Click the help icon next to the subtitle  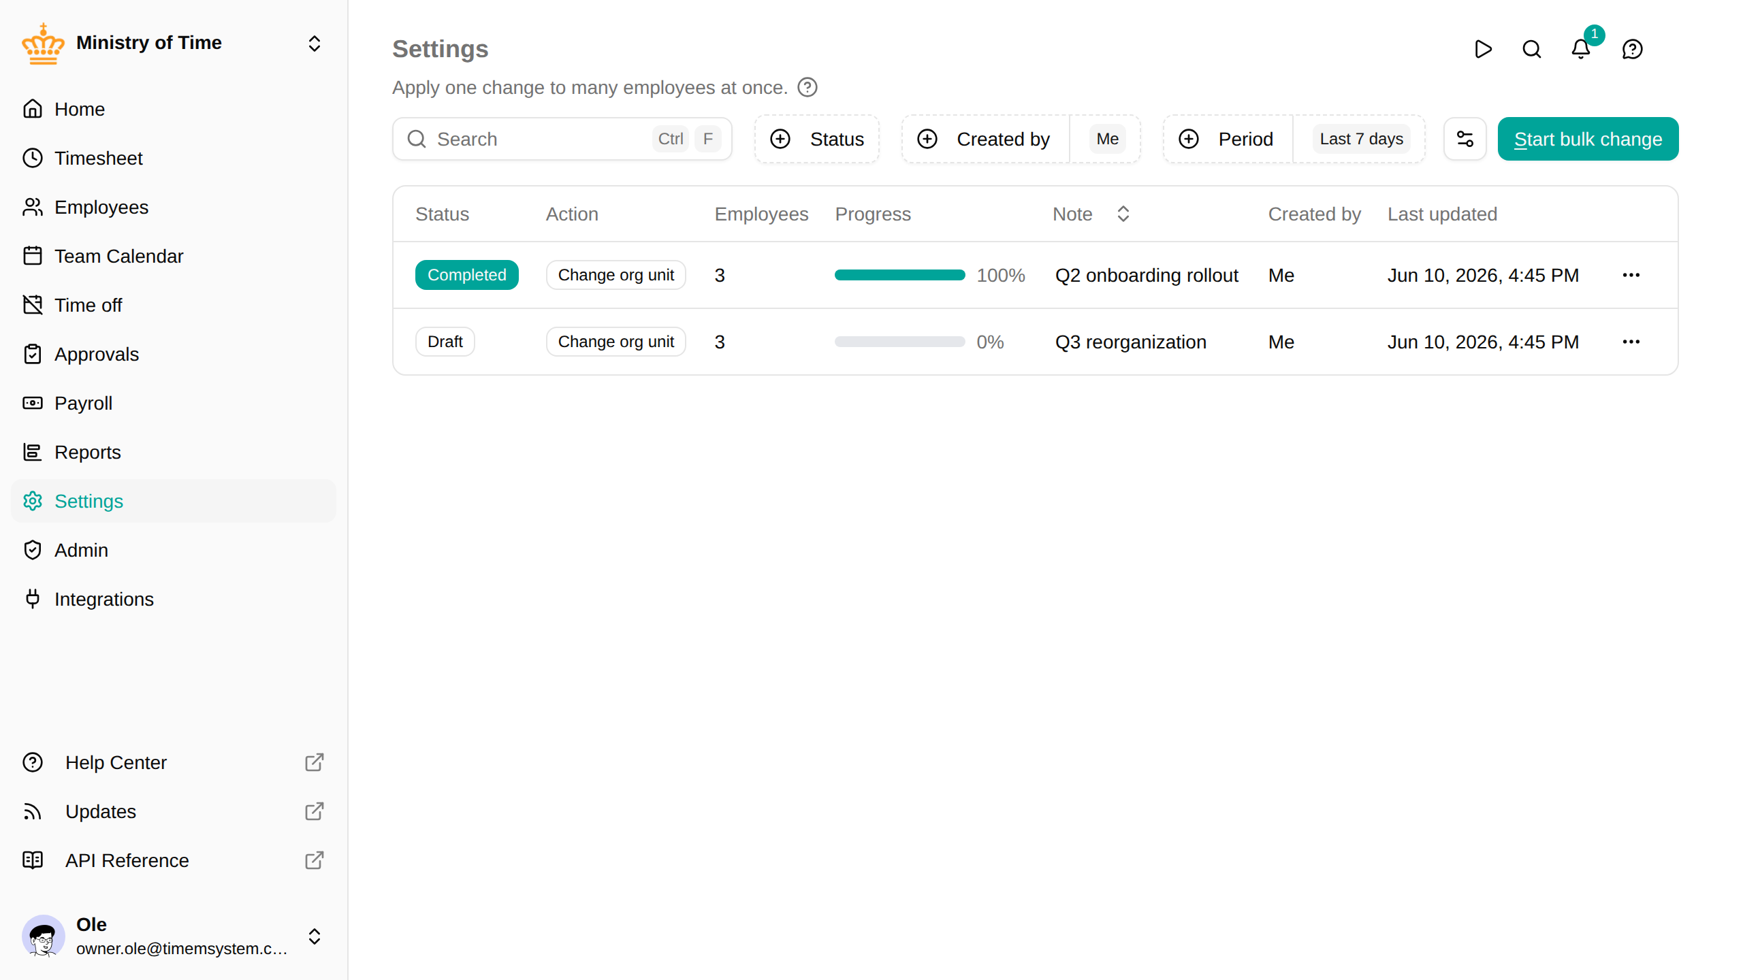(807, 87)
